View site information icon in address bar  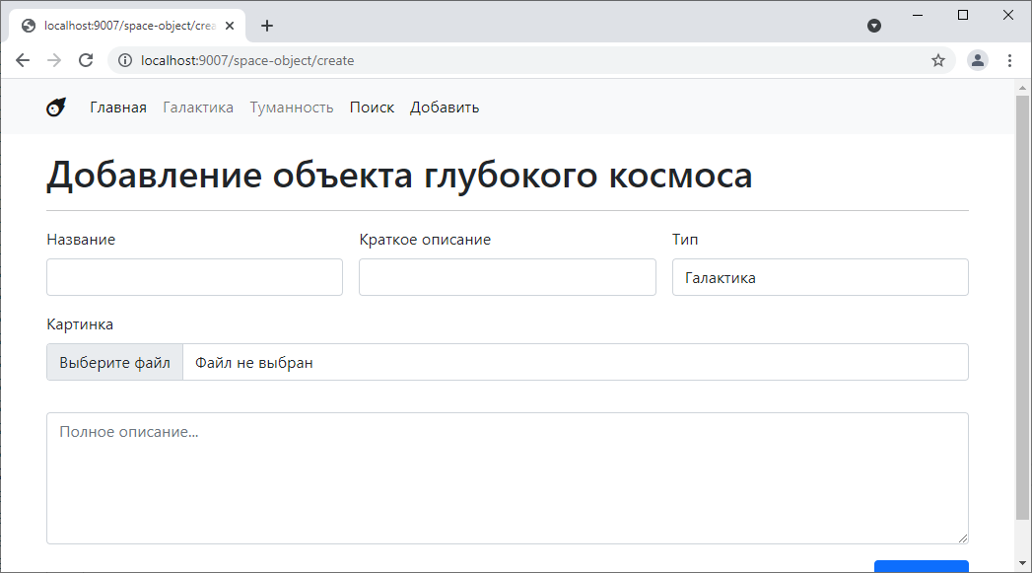coord(125,60)
